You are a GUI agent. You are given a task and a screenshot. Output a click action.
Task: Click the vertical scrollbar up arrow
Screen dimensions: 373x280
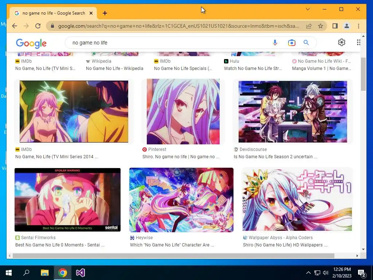(363, 36)
